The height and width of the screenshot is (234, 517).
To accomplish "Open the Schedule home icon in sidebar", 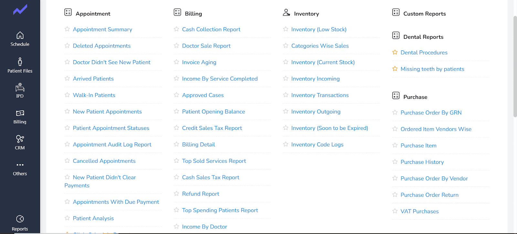I will tap(20, 36).
